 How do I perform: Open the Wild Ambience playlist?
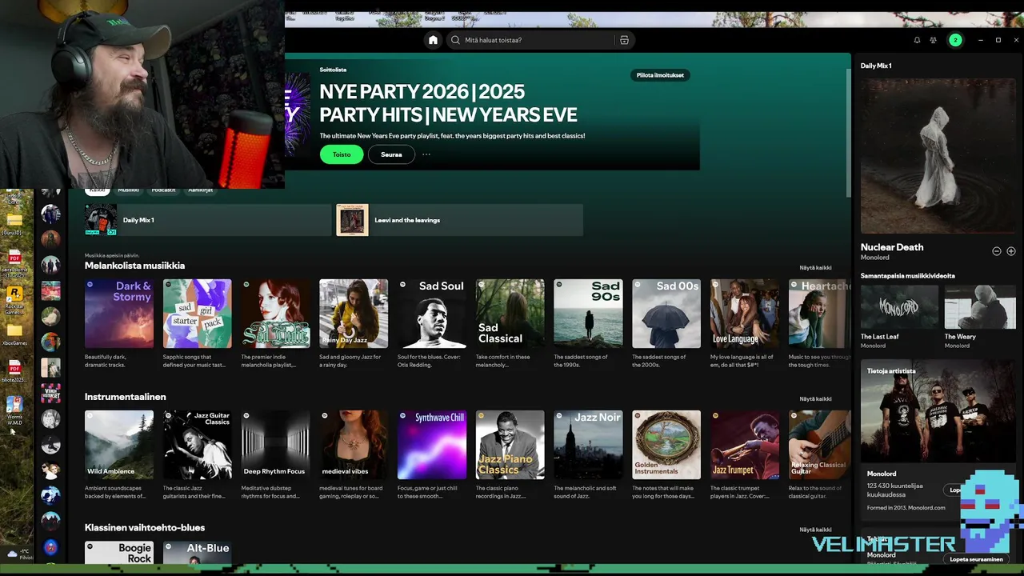click(x=119, y=445)
